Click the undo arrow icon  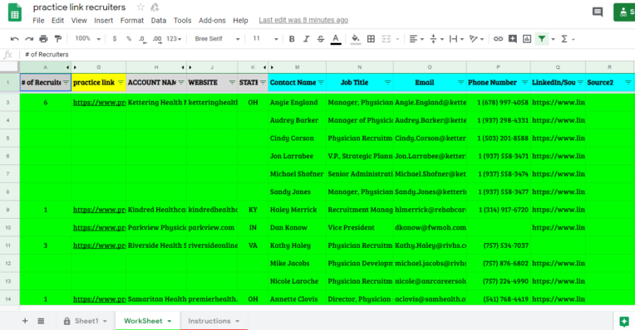15,39
